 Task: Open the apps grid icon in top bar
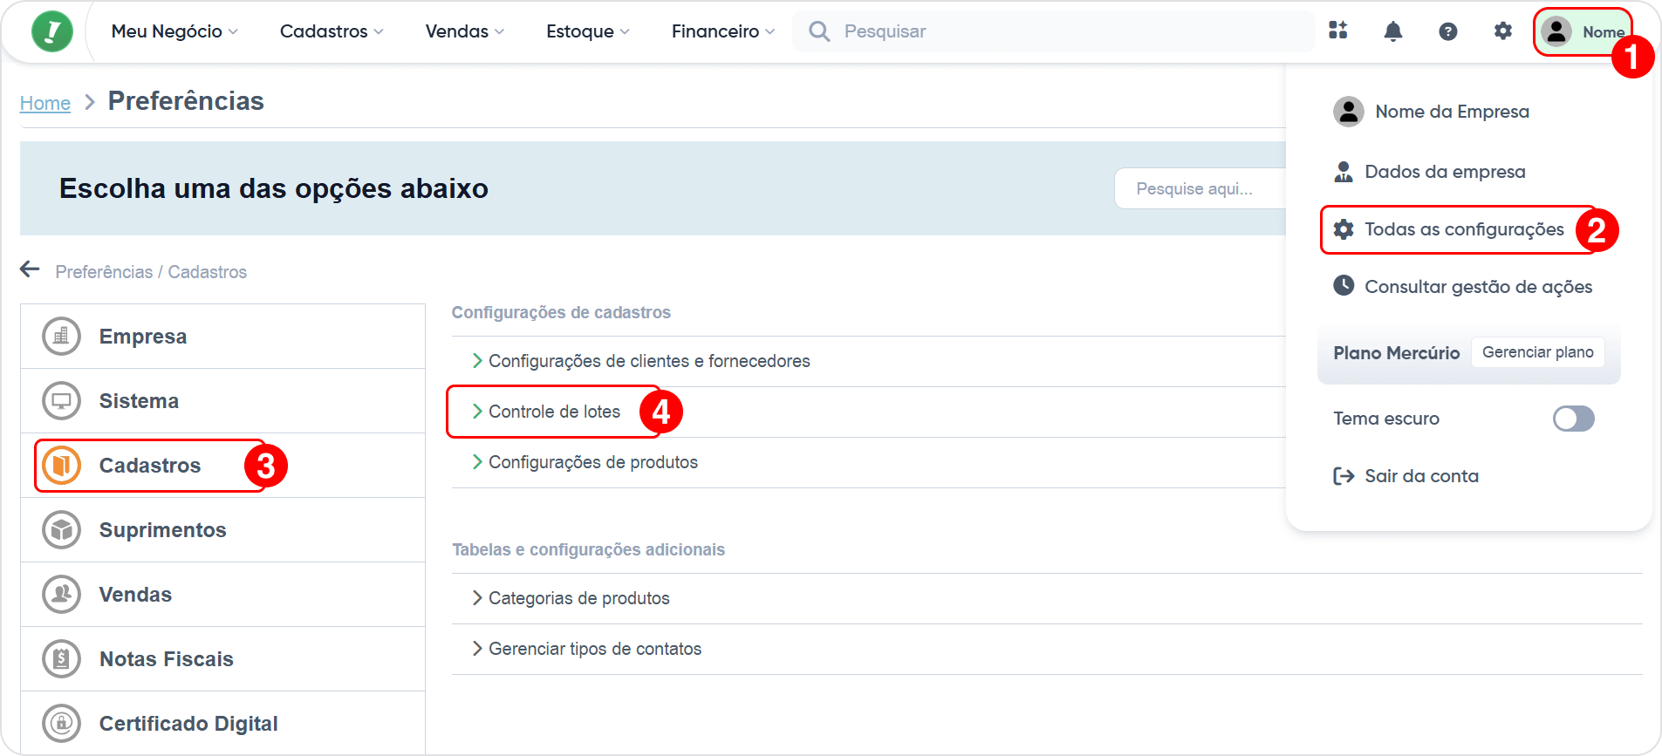coord(1338,31)
